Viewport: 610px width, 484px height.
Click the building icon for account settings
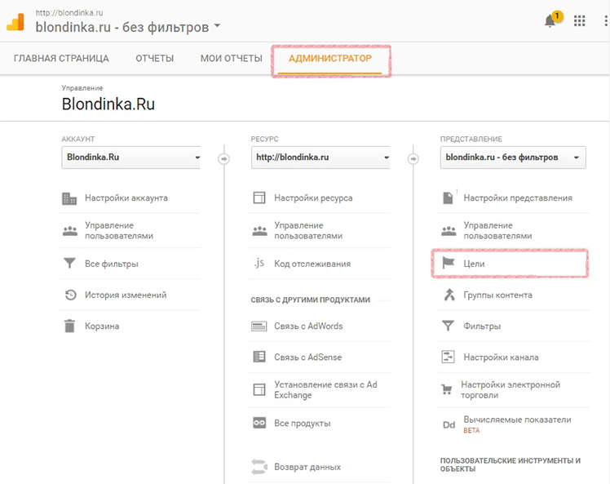[69, 198]
